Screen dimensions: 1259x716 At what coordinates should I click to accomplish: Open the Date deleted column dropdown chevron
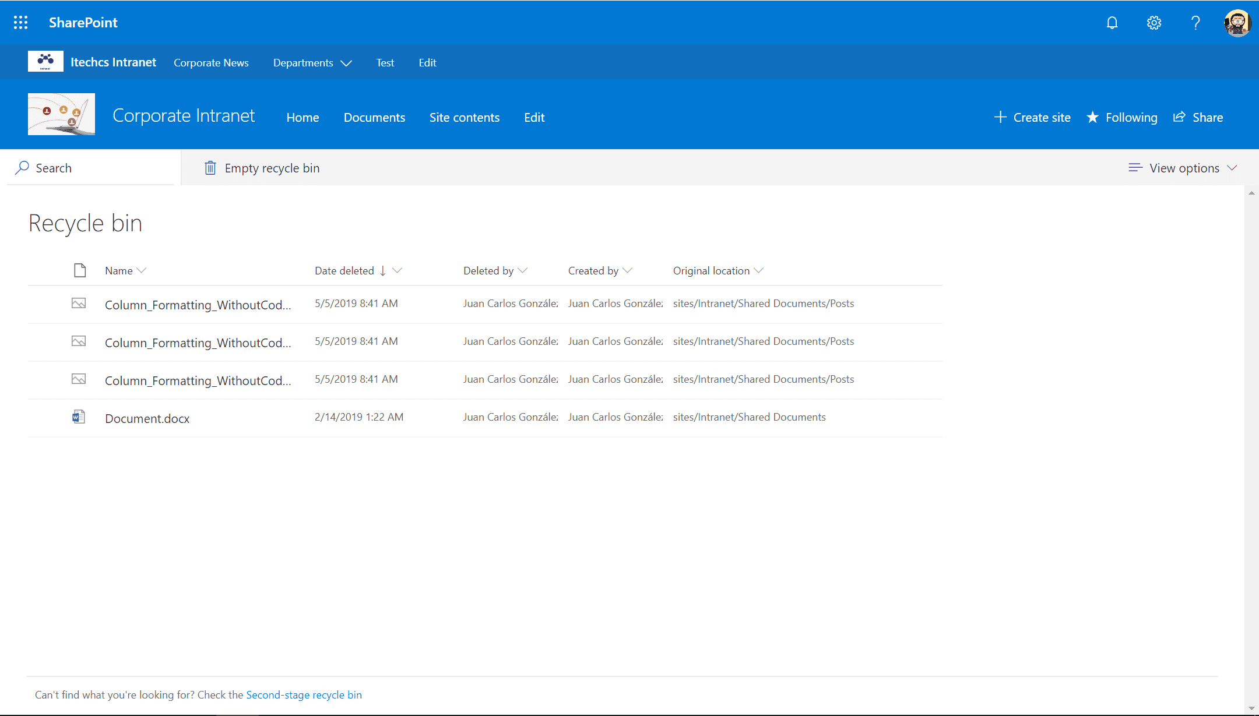(x=398, y=270)
